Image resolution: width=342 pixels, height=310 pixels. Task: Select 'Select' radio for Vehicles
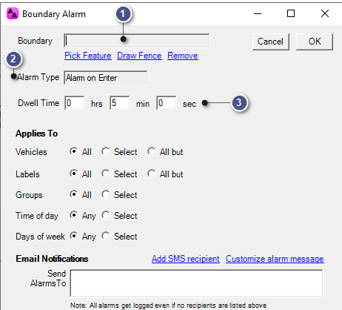coord(106,151)
